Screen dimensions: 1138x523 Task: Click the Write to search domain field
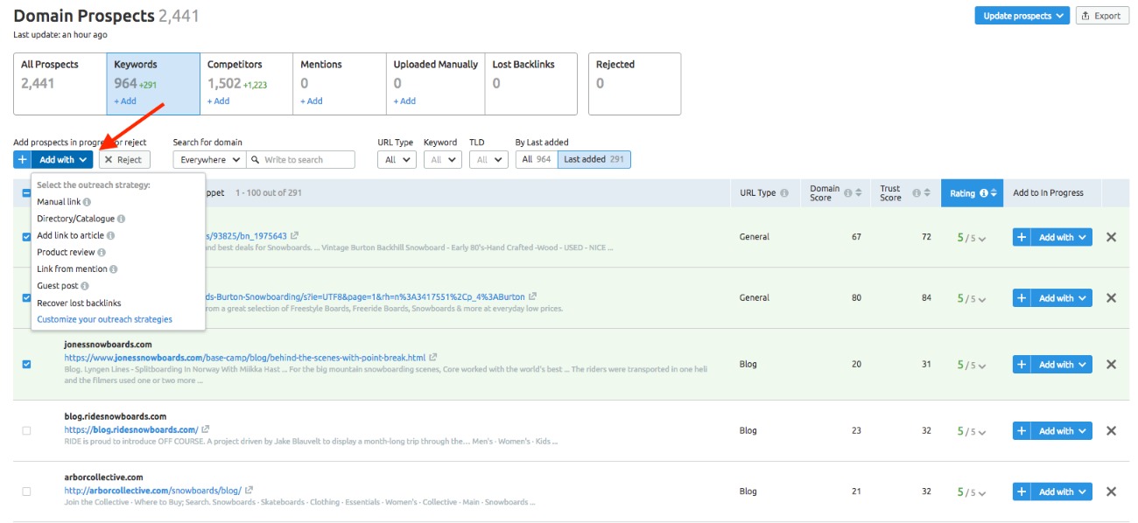(x=306, y=160)
